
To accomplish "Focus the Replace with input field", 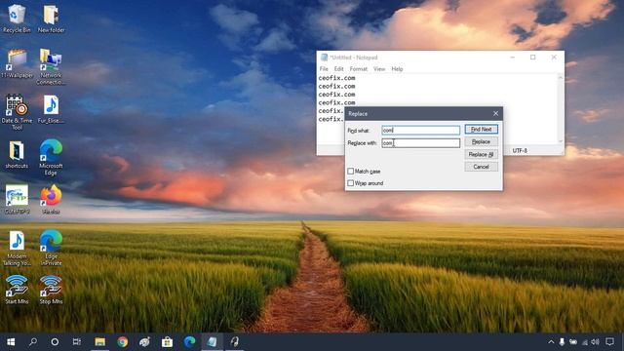I will coord(420,143).
